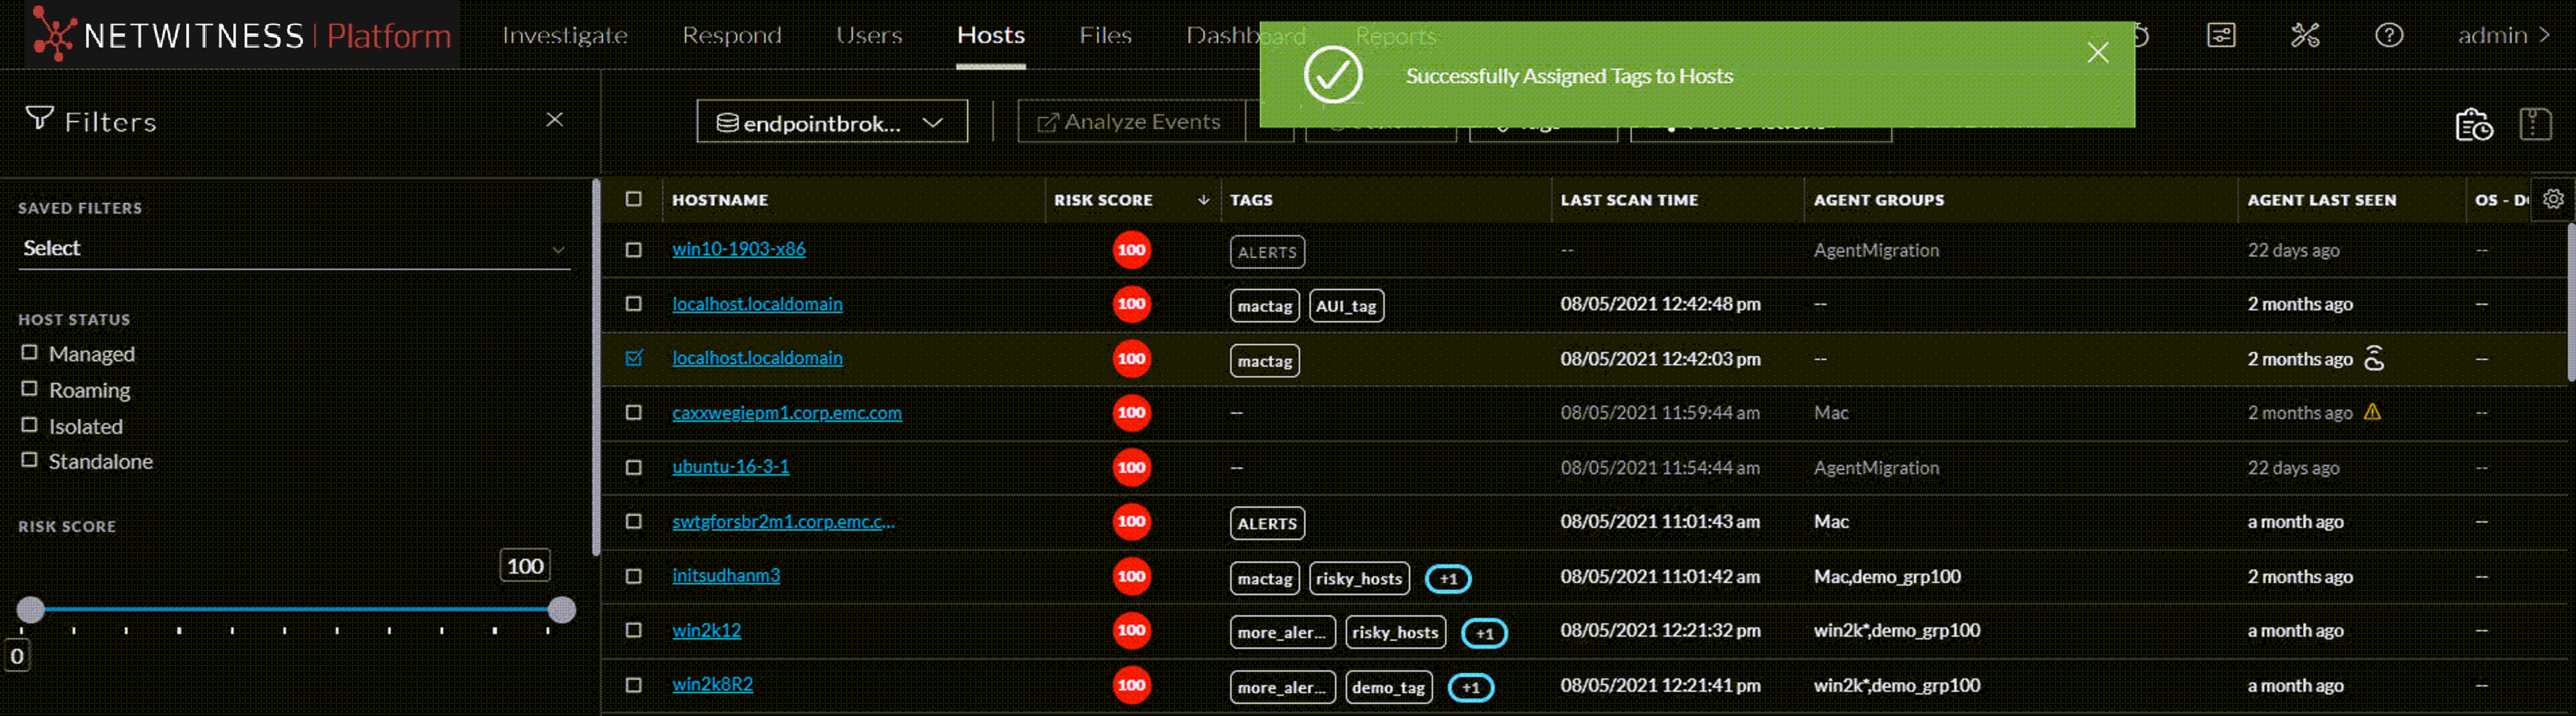The image size is (2576, 716).
Task: Click the Analyze Events button
Action: pyautogui.click(x=1130, y=122)
